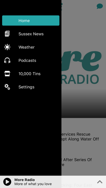
Task: Tap the shop icon for 10,000 Tins
Action: click(7, 73)
